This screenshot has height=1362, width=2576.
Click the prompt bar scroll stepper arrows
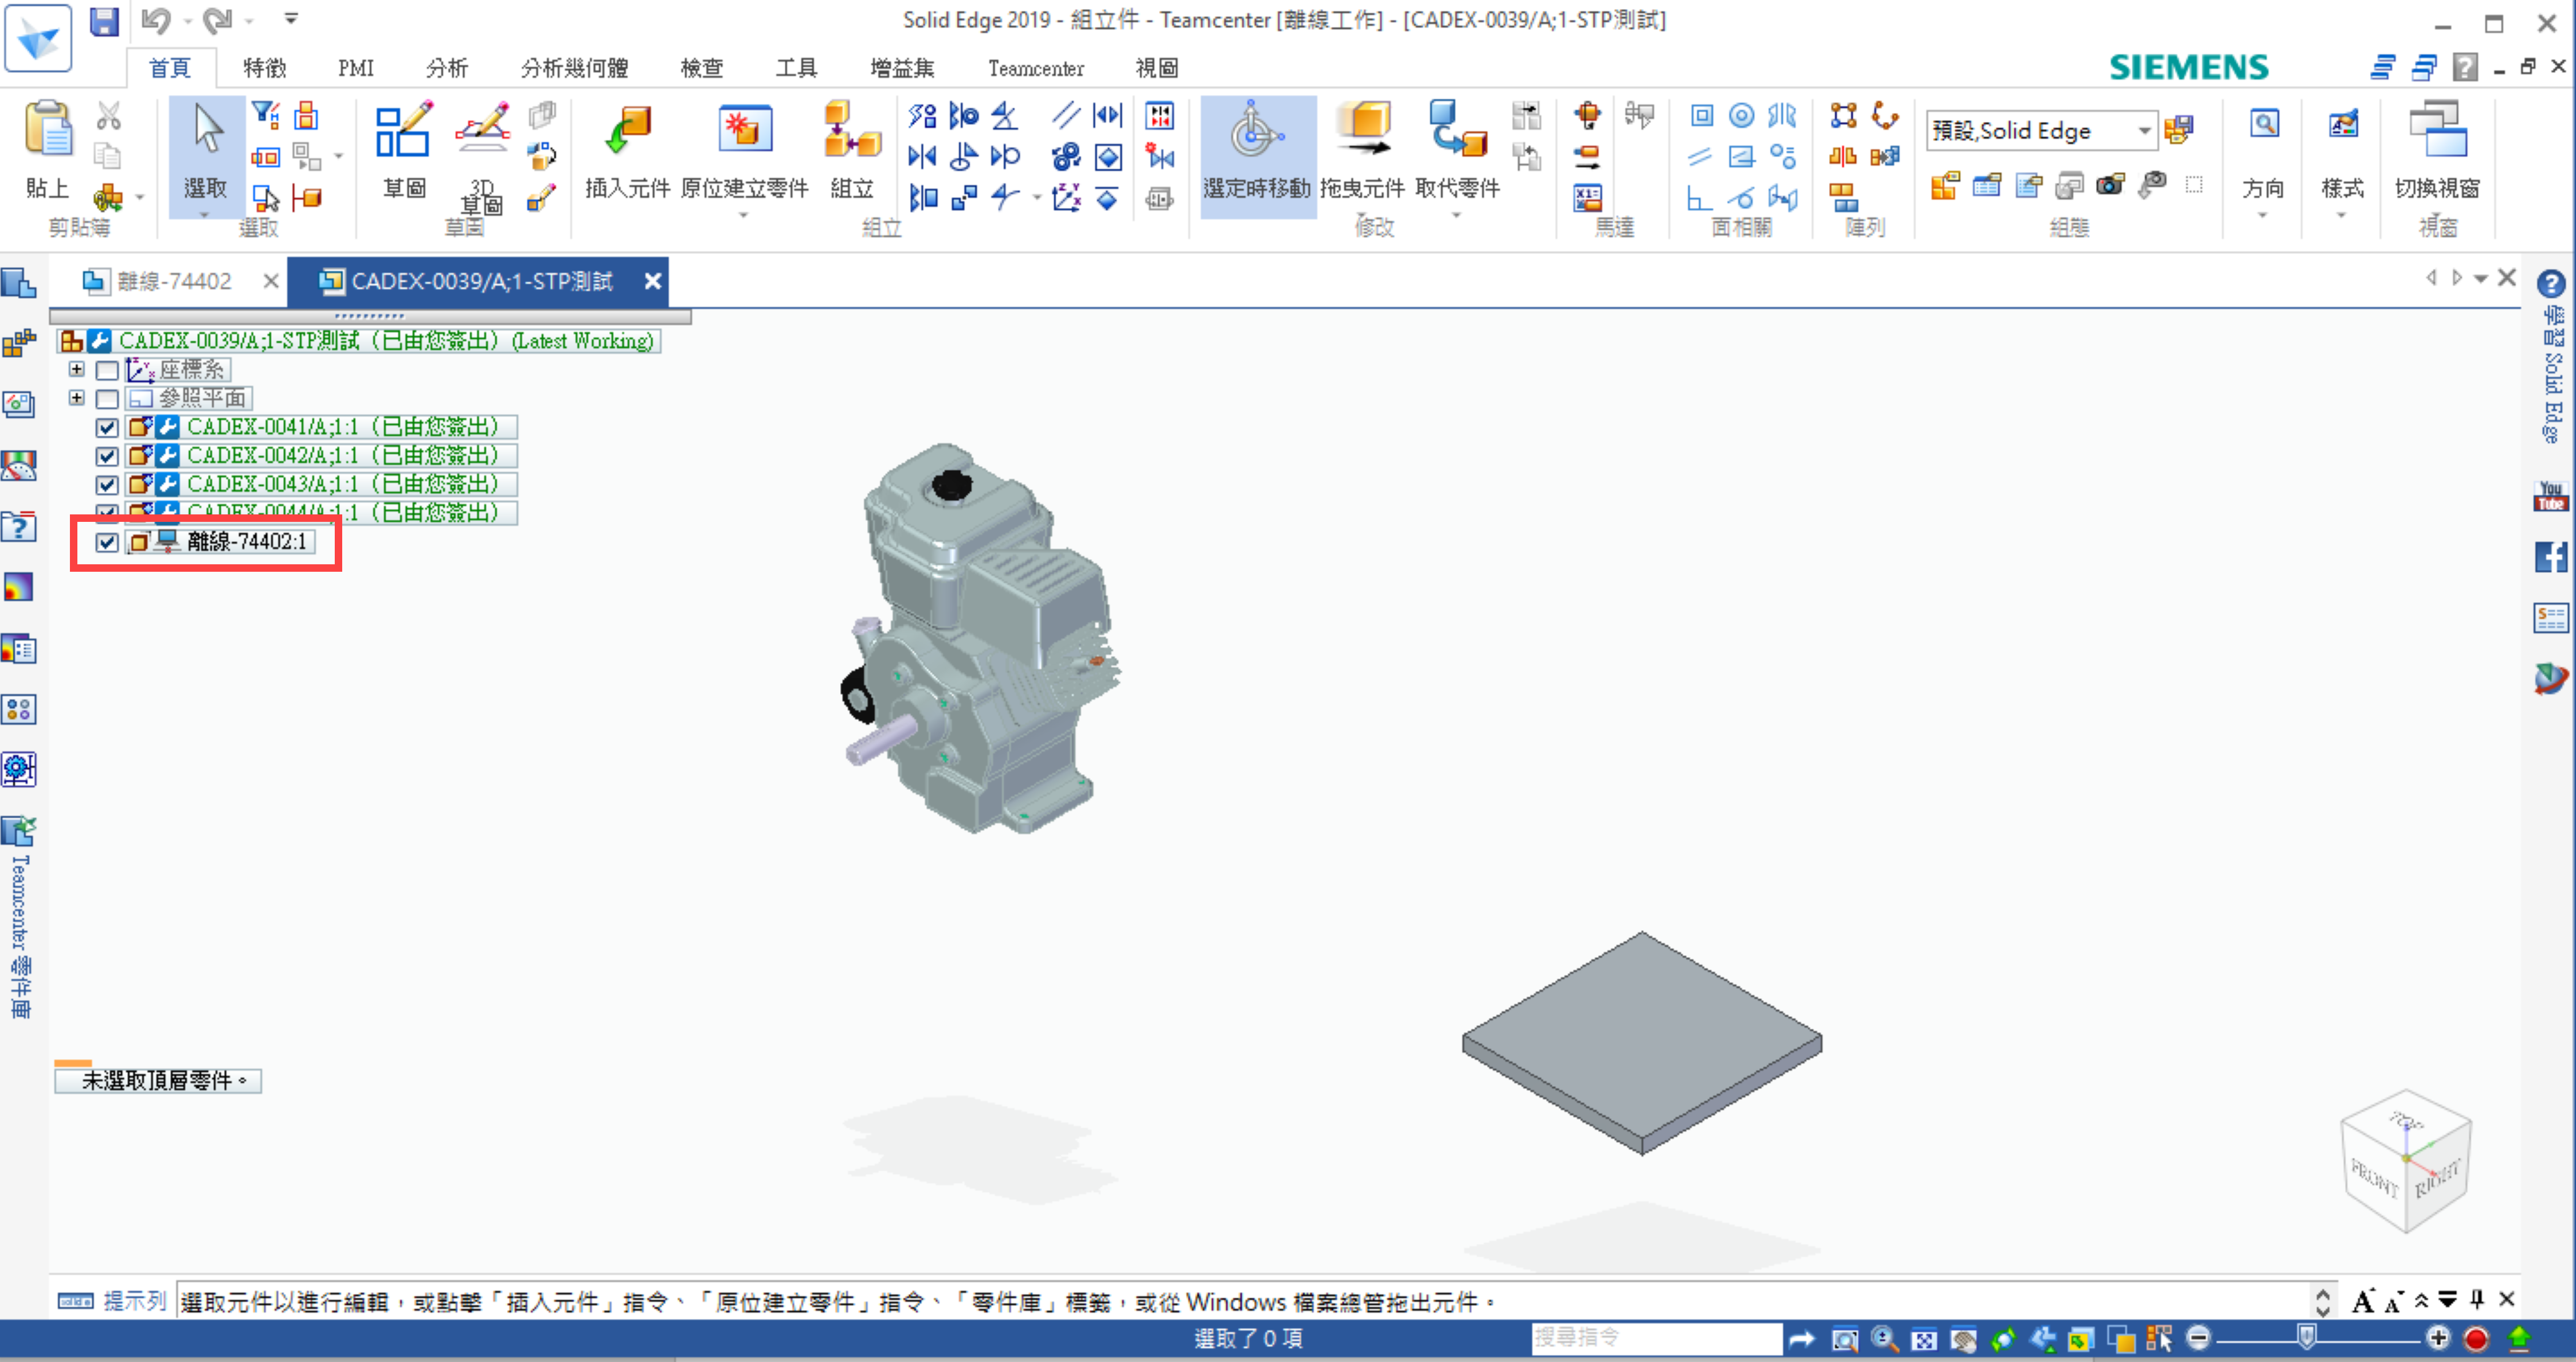(2322, 1301)
